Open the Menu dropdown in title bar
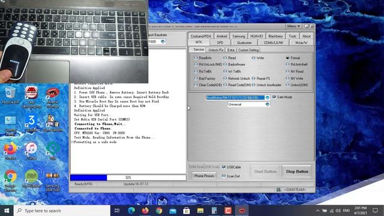This screenshot has height=216, width=384. click(293, 26)
